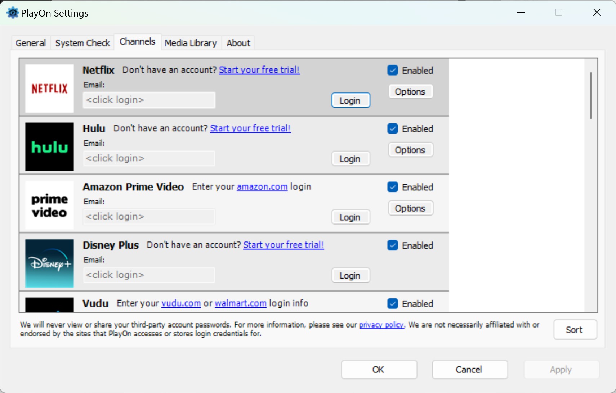Confirm settings with OK
The image size is (616, 393).
[379, 370]
